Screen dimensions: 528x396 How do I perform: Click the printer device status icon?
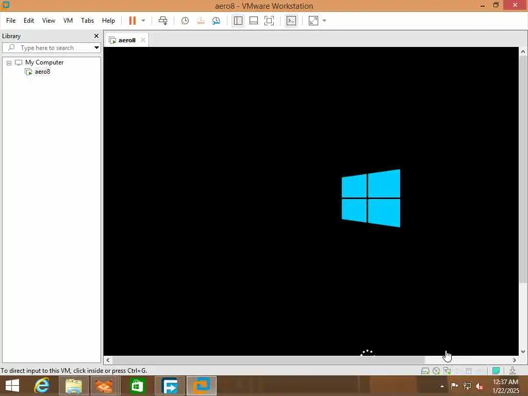point(469,371)
